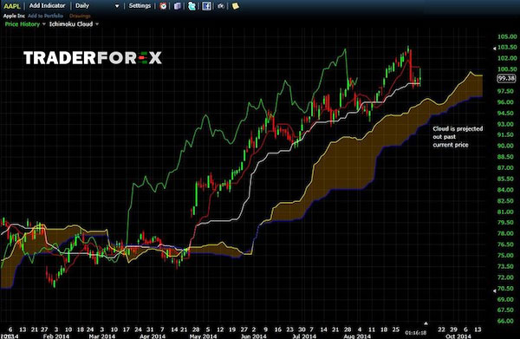Click the Apple Inc company name
The height and width of the screenshot is (339, 520).
14,16
